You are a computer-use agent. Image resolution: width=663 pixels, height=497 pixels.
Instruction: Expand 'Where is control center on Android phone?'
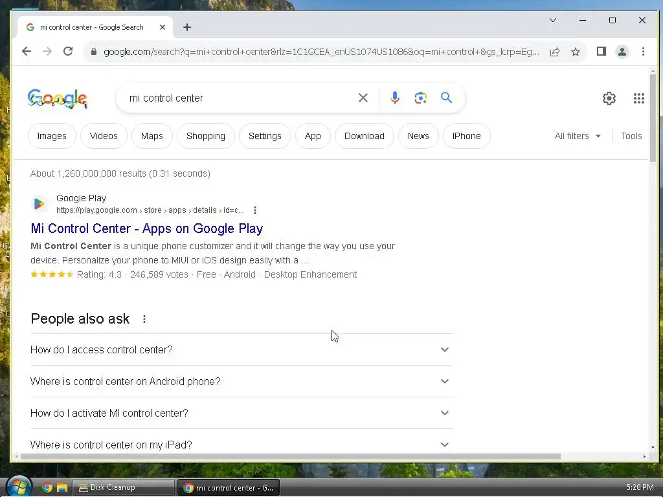[242, 382]
